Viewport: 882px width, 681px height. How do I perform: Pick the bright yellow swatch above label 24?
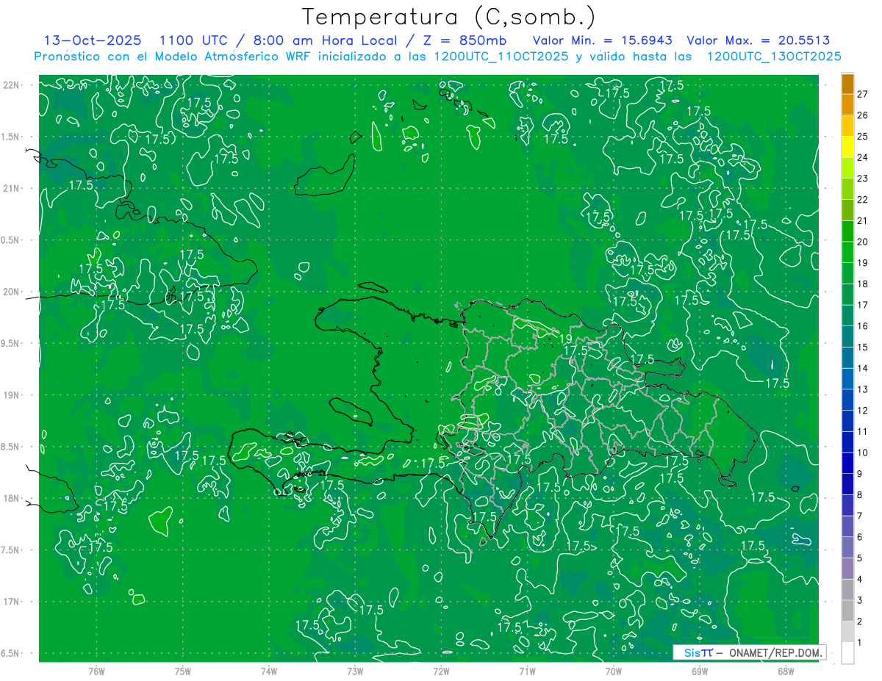[x=847, y=147]
